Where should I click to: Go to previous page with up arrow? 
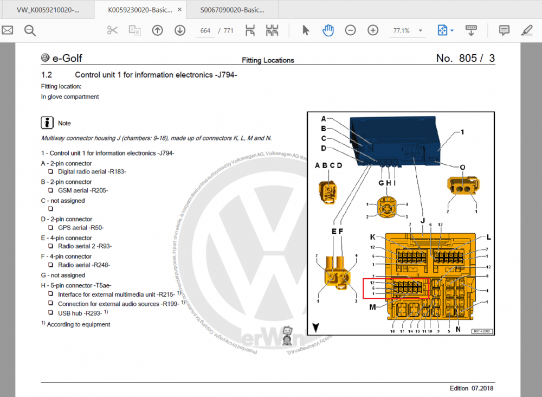[157, 30]
